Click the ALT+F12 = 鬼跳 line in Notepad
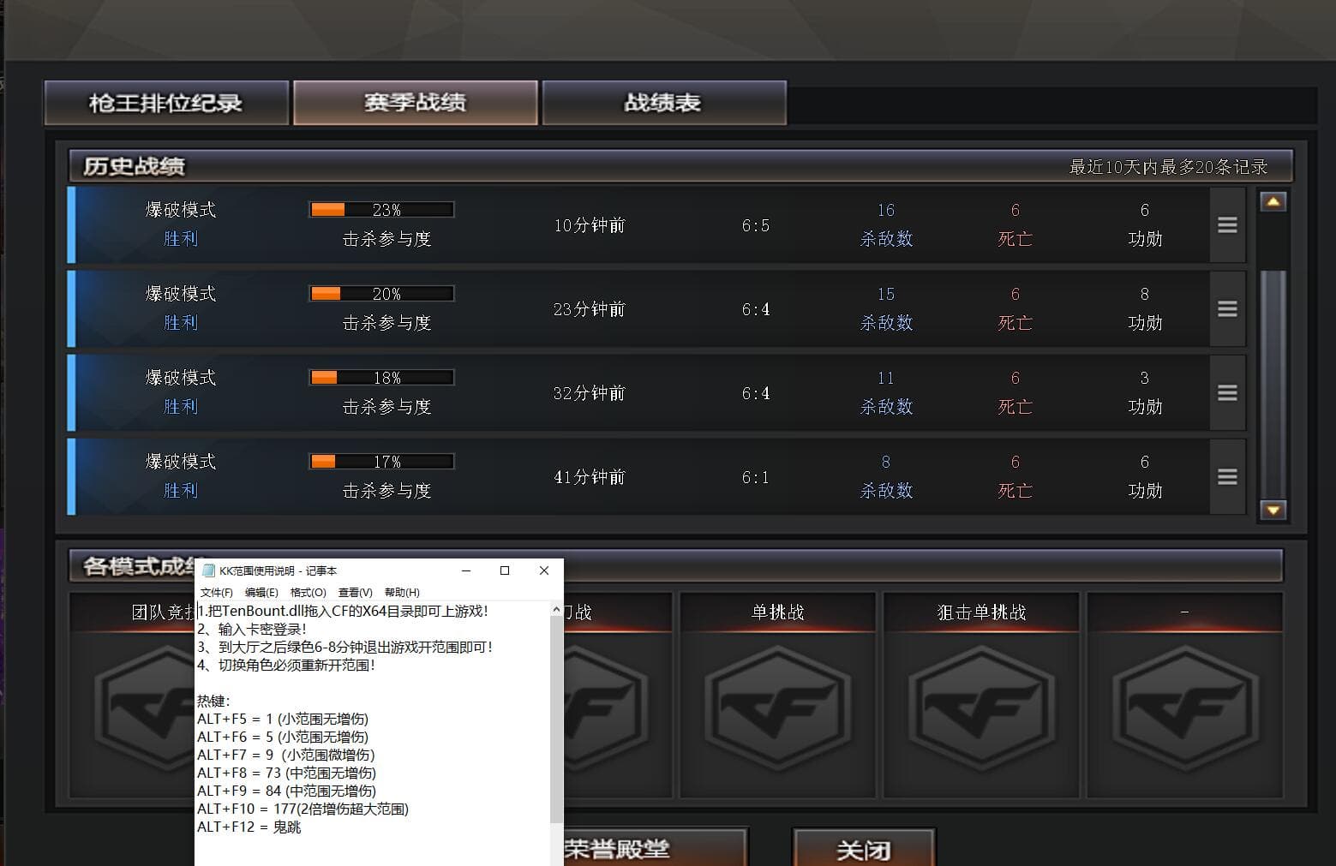 [x=249, y=827]
